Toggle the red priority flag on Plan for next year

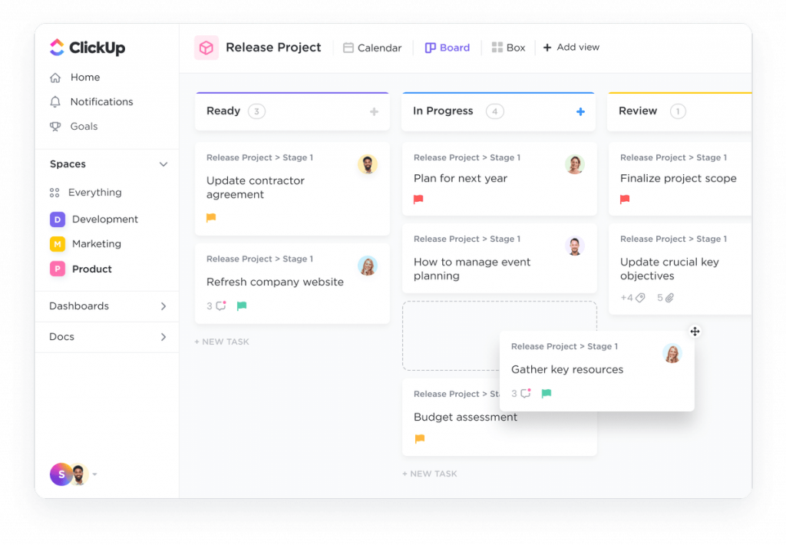click(x=418, y=198)
